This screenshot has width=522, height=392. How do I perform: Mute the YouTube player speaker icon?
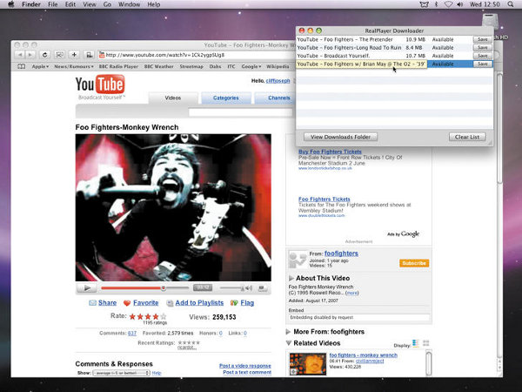click(x=249, y=288)
